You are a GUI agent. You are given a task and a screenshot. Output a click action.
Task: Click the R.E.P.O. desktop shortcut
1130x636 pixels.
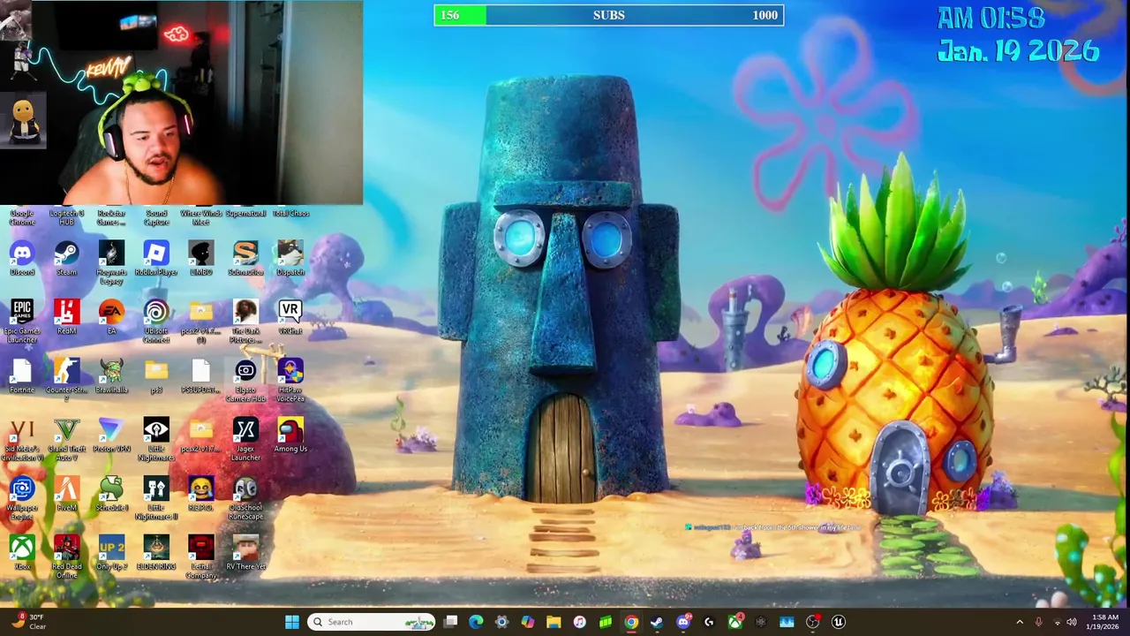point(200,494)
